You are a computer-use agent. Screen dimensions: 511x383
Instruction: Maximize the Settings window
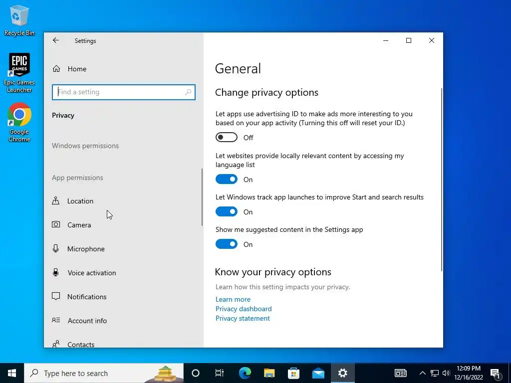409,40
